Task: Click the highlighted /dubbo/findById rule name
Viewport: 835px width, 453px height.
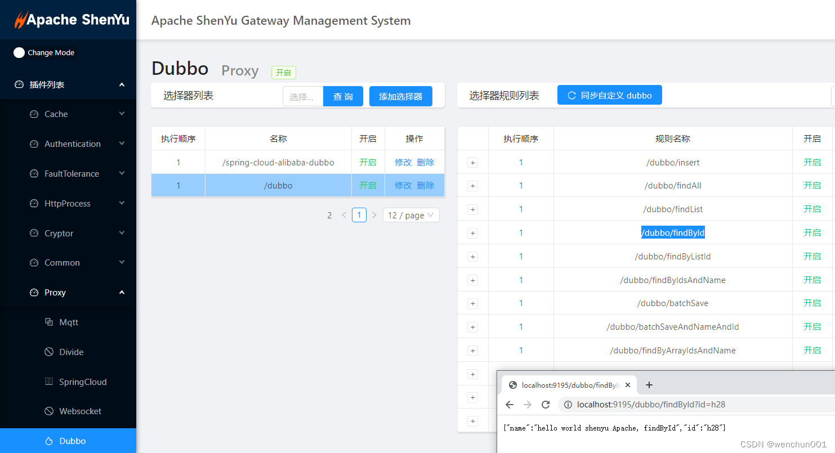Action: click(x=673, y=232)
